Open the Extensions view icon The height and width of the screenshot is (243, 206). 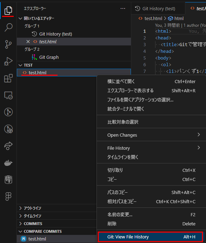[8, 78]
